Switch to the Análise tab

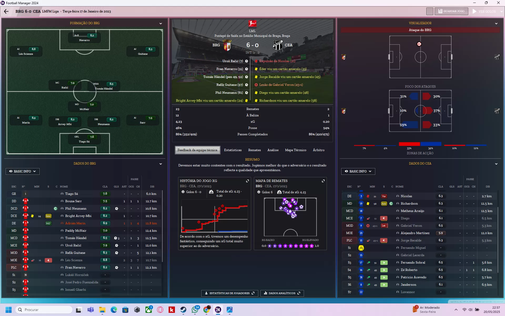click(x=273, y=150)
